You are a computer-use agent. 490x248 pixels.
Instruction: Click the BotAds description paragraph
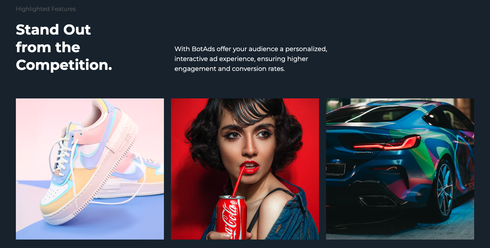coord(251,59)
